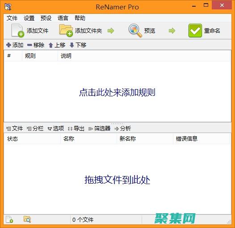Move rule up with 上移
The height and width of the screenshot is (228, 235).
tap(57, 45)
